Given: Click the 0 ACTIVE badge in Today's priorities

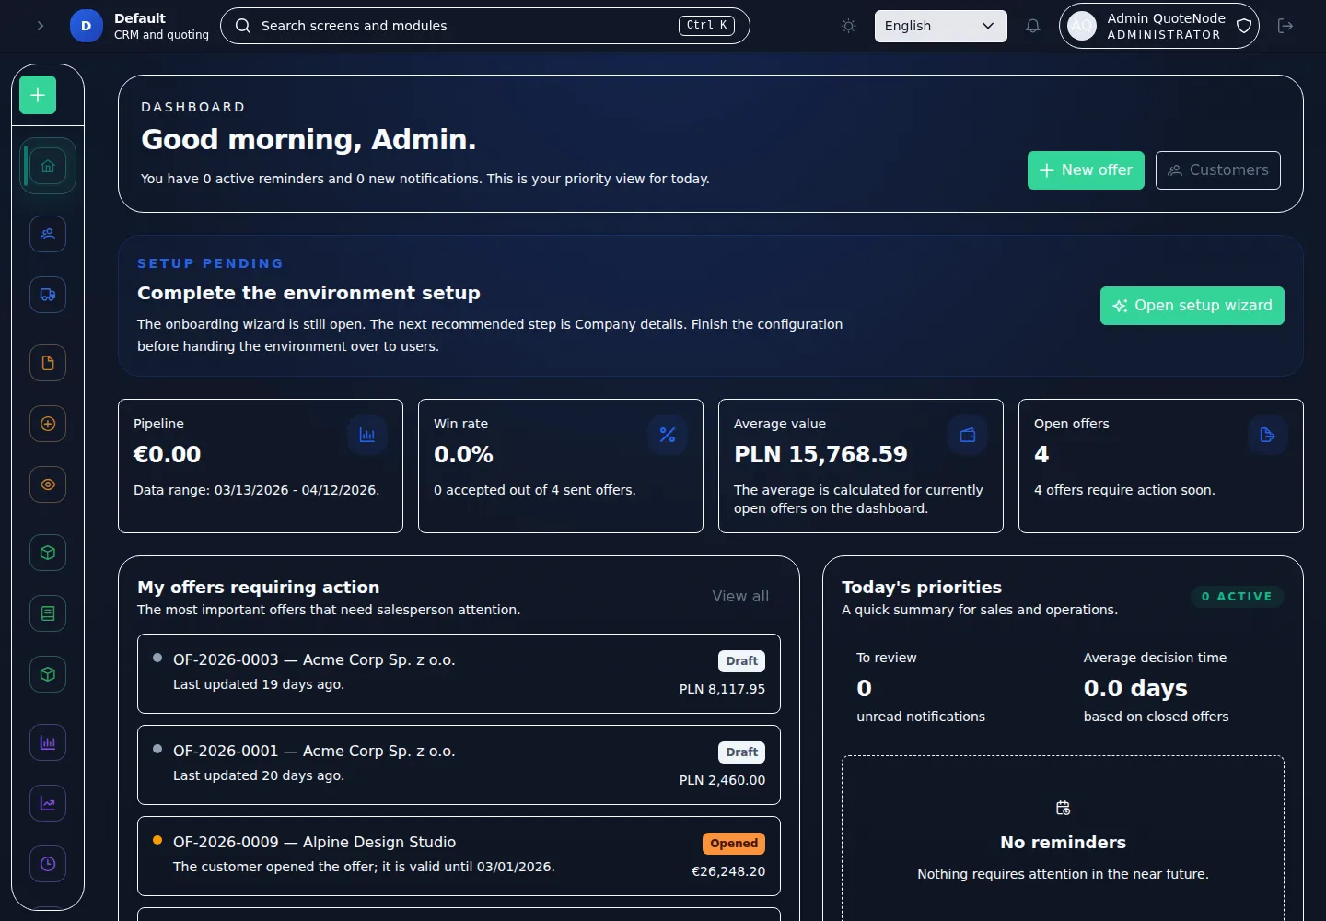Looking at the screenshot, I should point(1238,596).
